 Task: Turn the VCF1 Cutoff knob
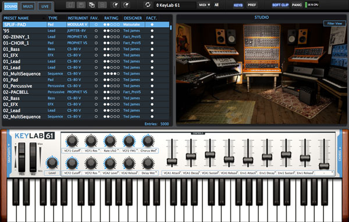coord(72,141)
